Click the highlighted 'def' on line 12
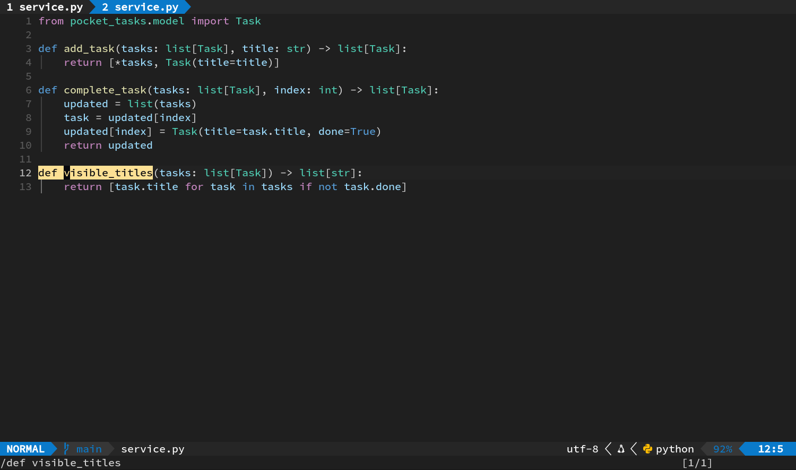The height and width of the screenshot is (470, 796). tap(48, 173)
